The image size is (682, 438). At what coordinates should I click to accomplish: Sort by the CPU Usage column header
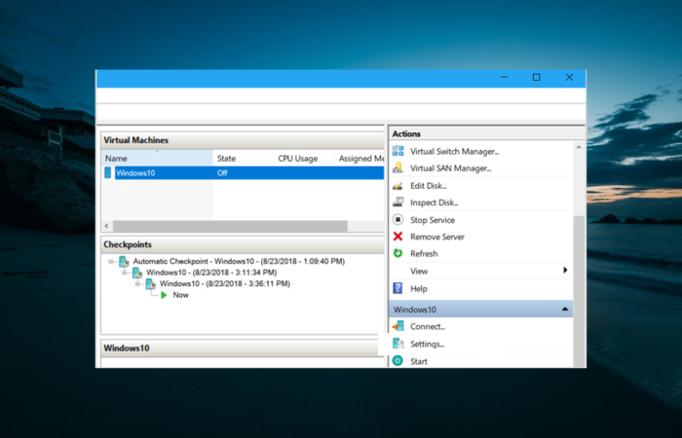304,158
